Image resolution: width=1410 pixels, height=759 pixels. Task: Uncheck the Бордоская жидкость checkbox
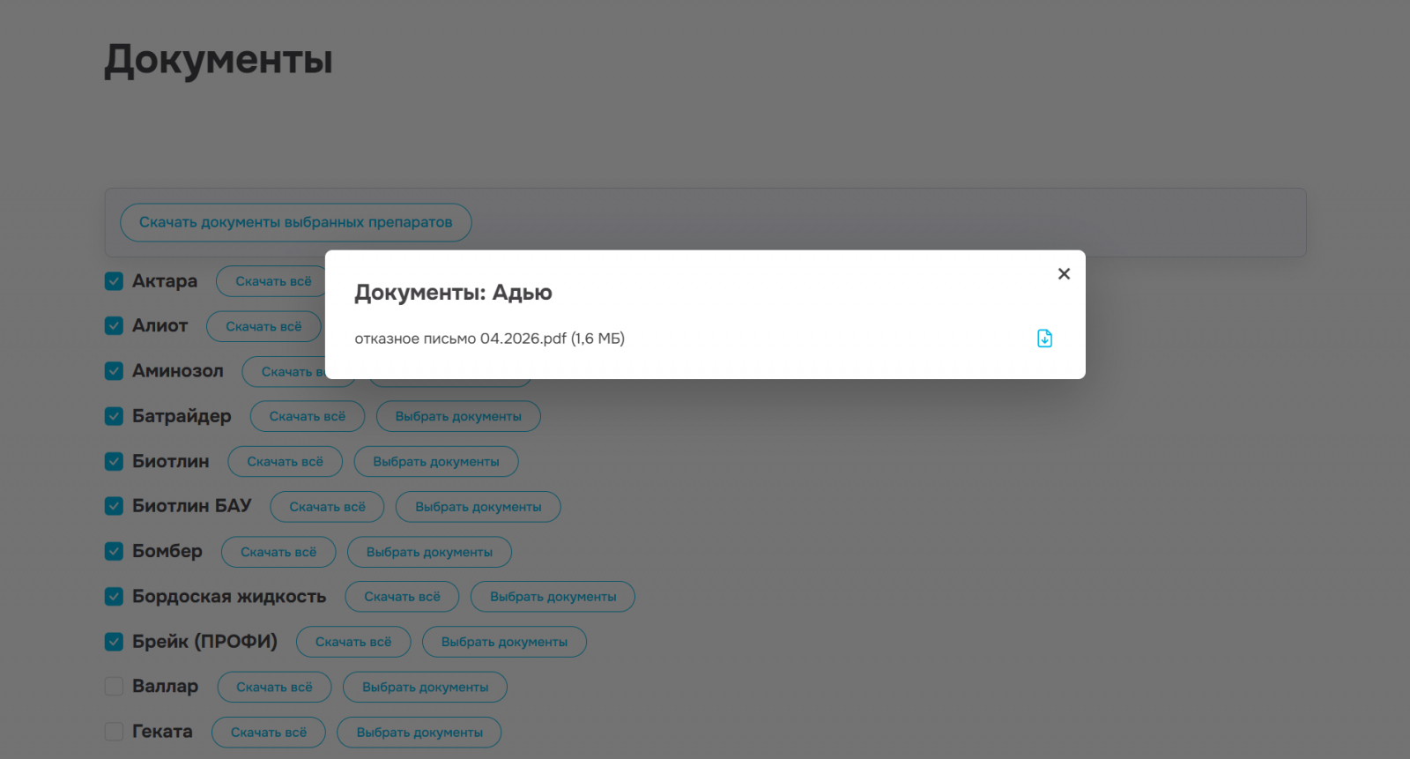(x=114, y=597)
